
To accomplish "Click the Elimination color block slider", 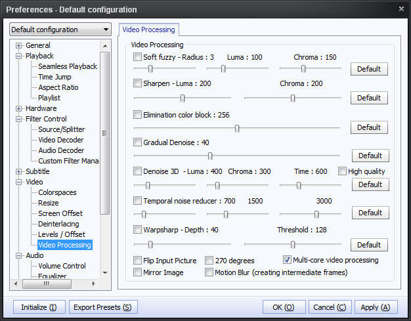I will click(237, 129).
